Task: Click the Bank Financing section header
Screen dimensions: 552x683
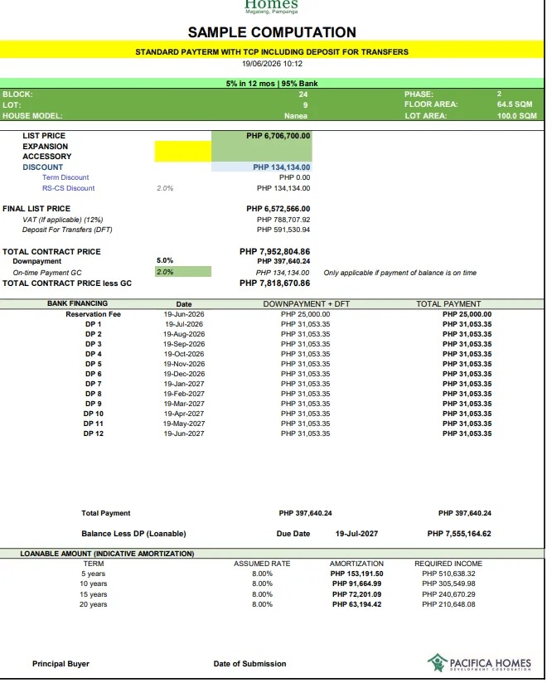Action: point(78,303)
